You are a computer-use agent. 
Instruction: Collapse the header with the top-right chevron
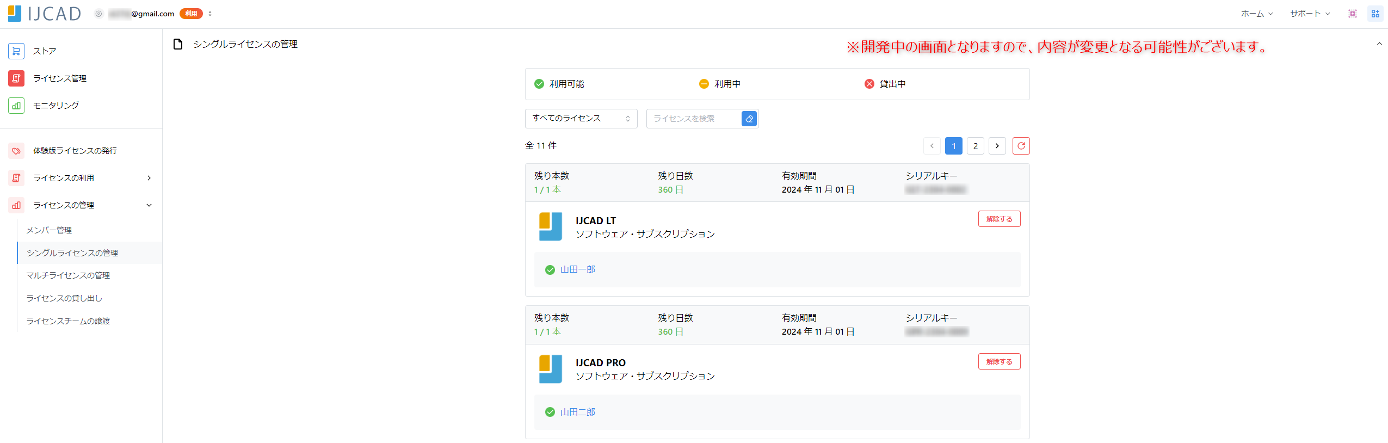point(1379,44)
